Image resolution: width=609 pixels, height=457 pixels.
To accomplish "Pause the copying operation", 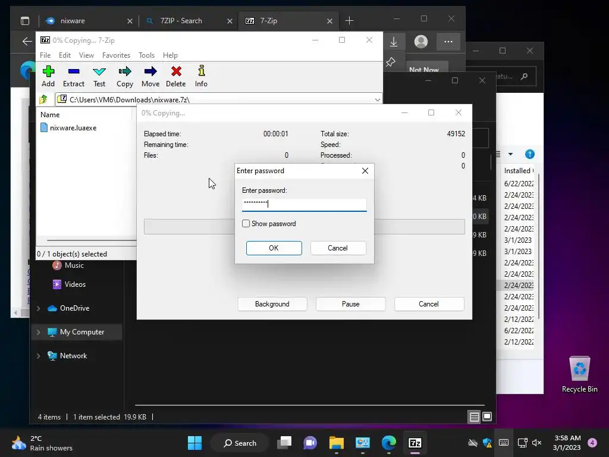I will pyautogui.click(x=350, y=304).
